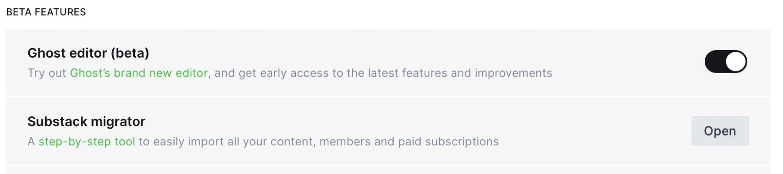Viewport: 783px width, 174px height.
Task: Open the "step-by-step tool" link
Action: pos(87,142)
